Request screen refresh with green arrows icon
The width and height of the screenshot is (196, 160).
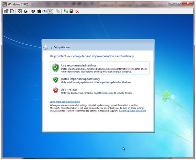[26, 11]
